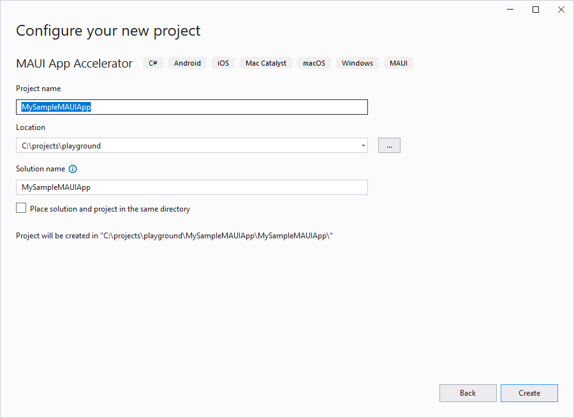Tick the same directory checkbox
Viewport: 574px width, 418px height.
click(22, 208)
